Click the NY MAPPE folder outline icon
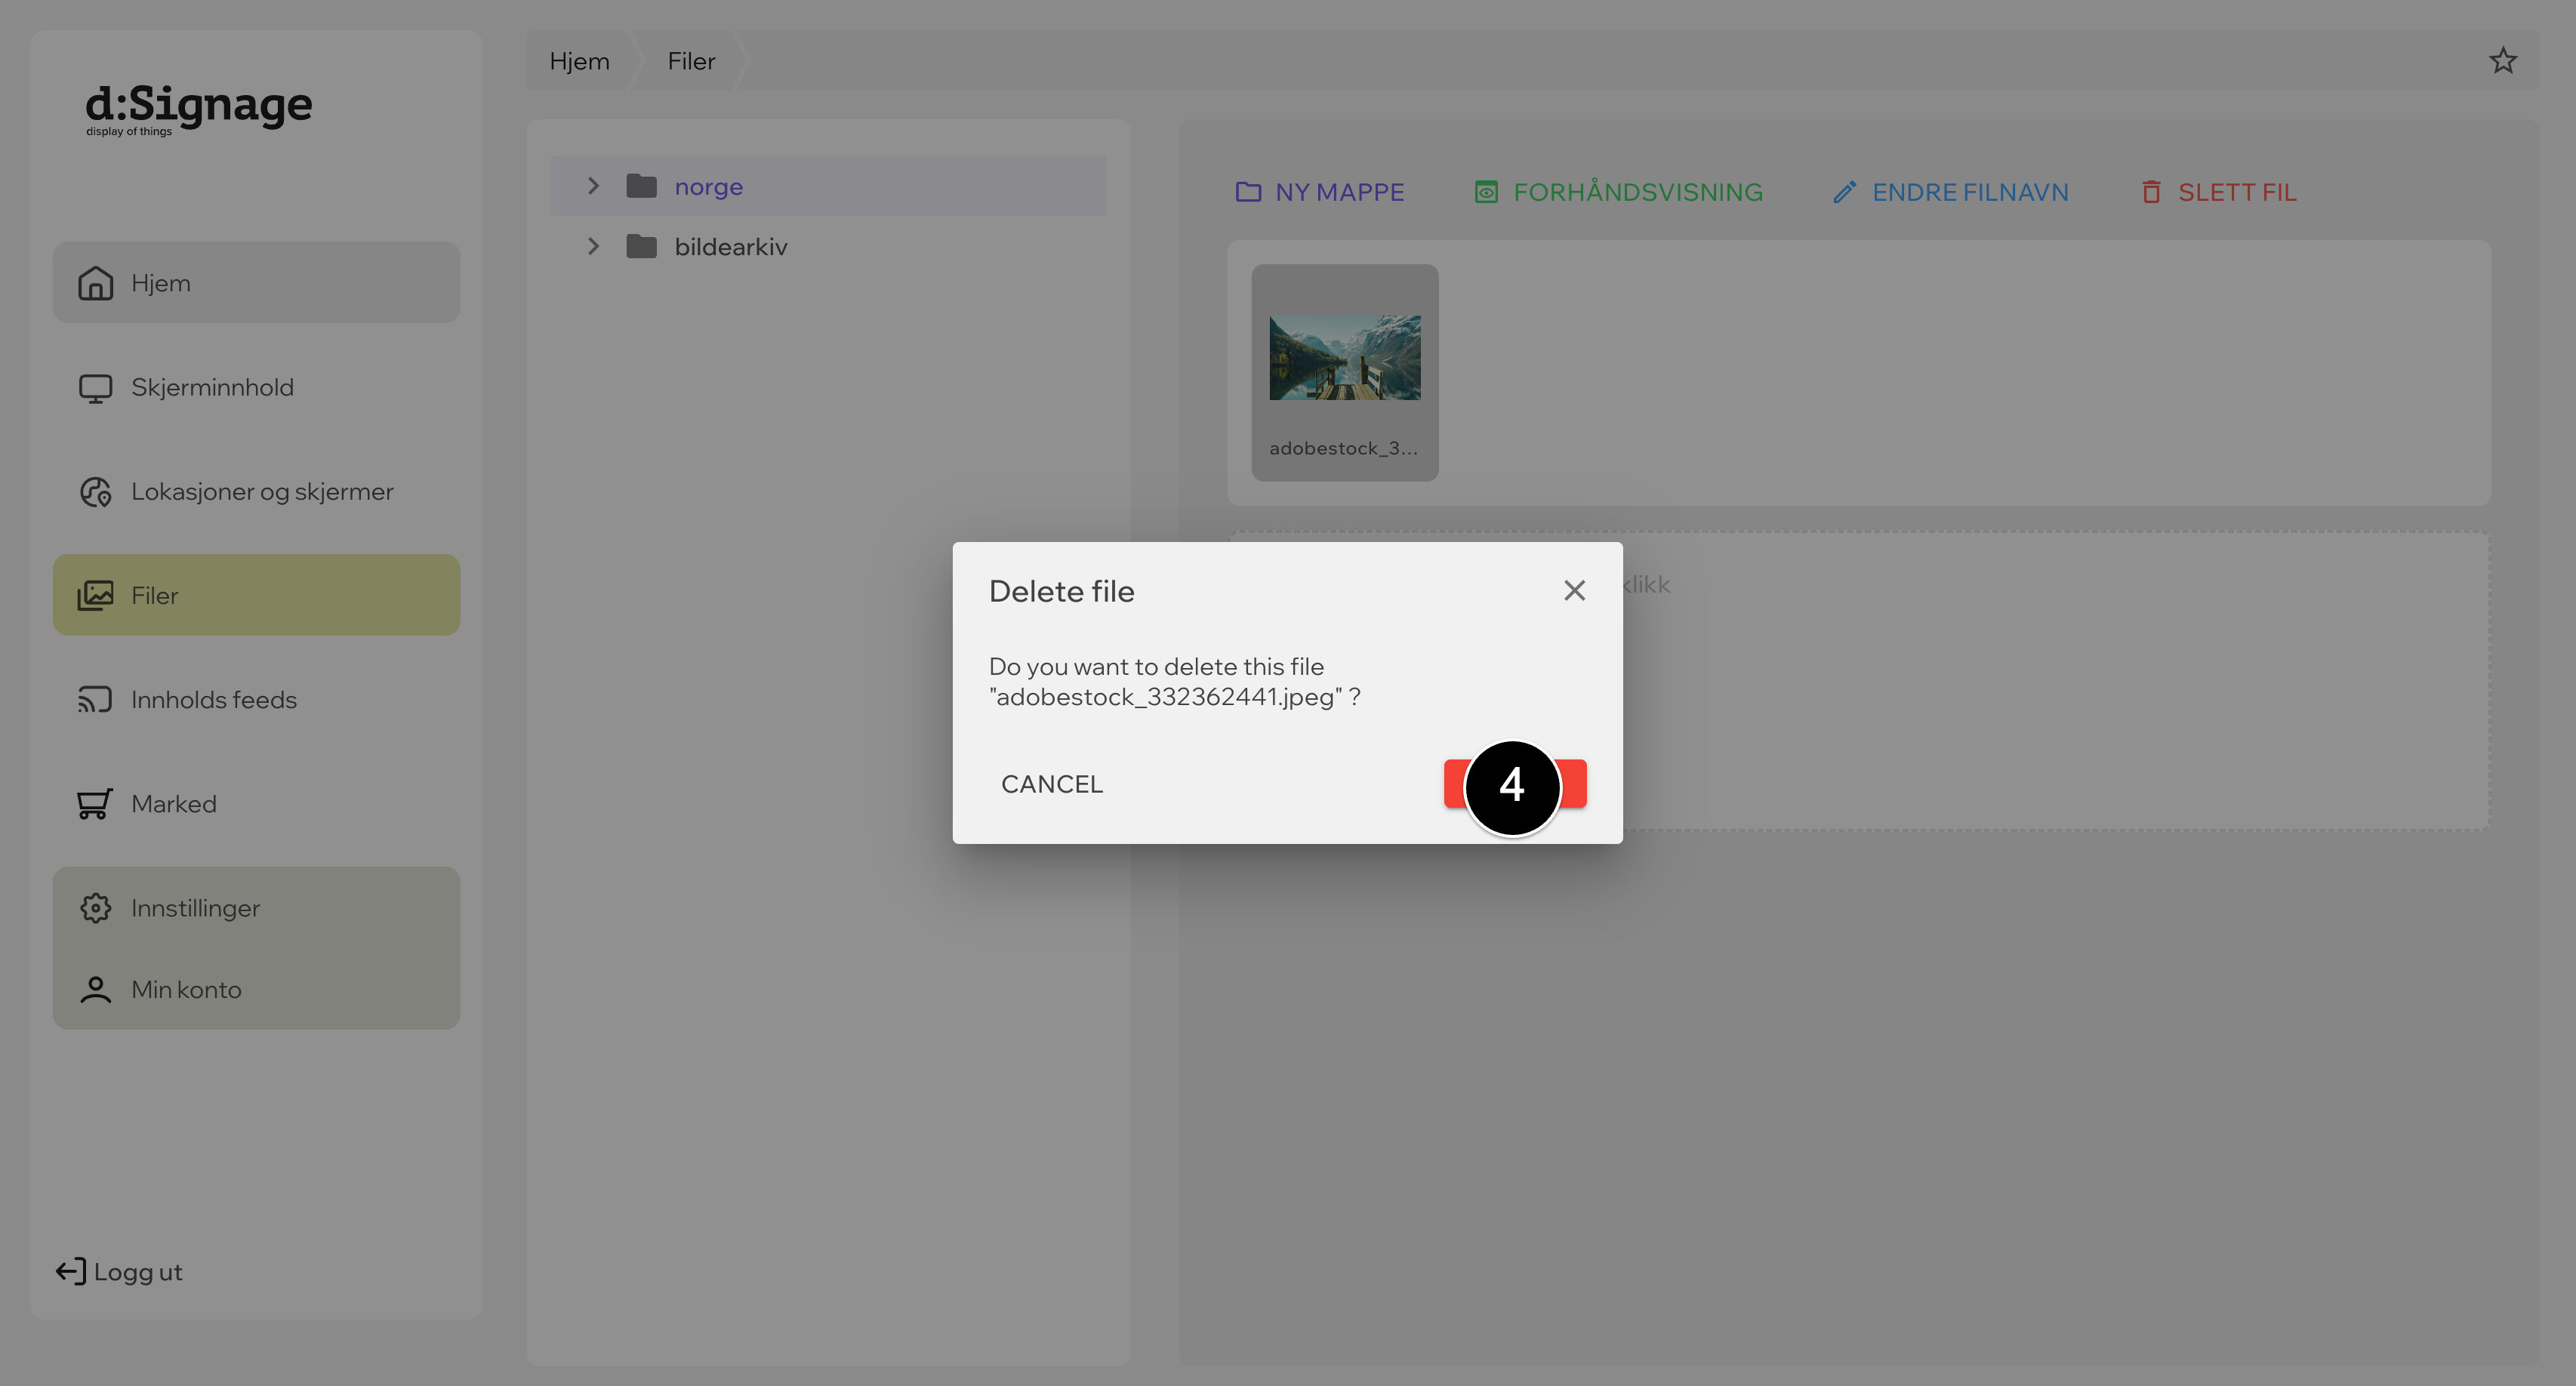 pyautogui.click(x=1248, y=192)
